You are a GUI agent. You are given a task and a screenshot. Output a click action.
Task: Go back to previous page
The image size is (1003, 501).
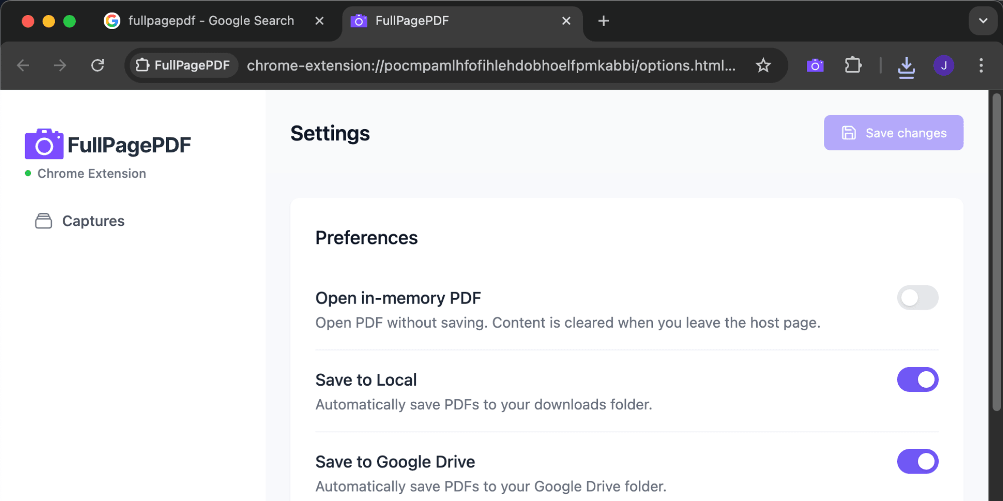click(23, 65)
